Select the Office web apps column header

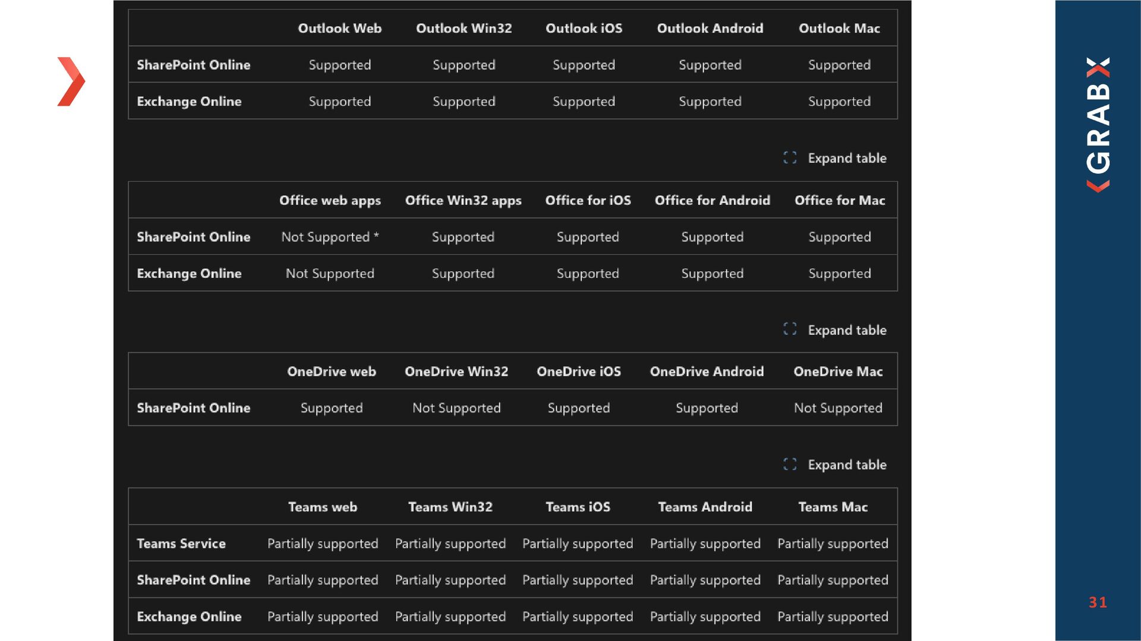(x=330, y=201)
